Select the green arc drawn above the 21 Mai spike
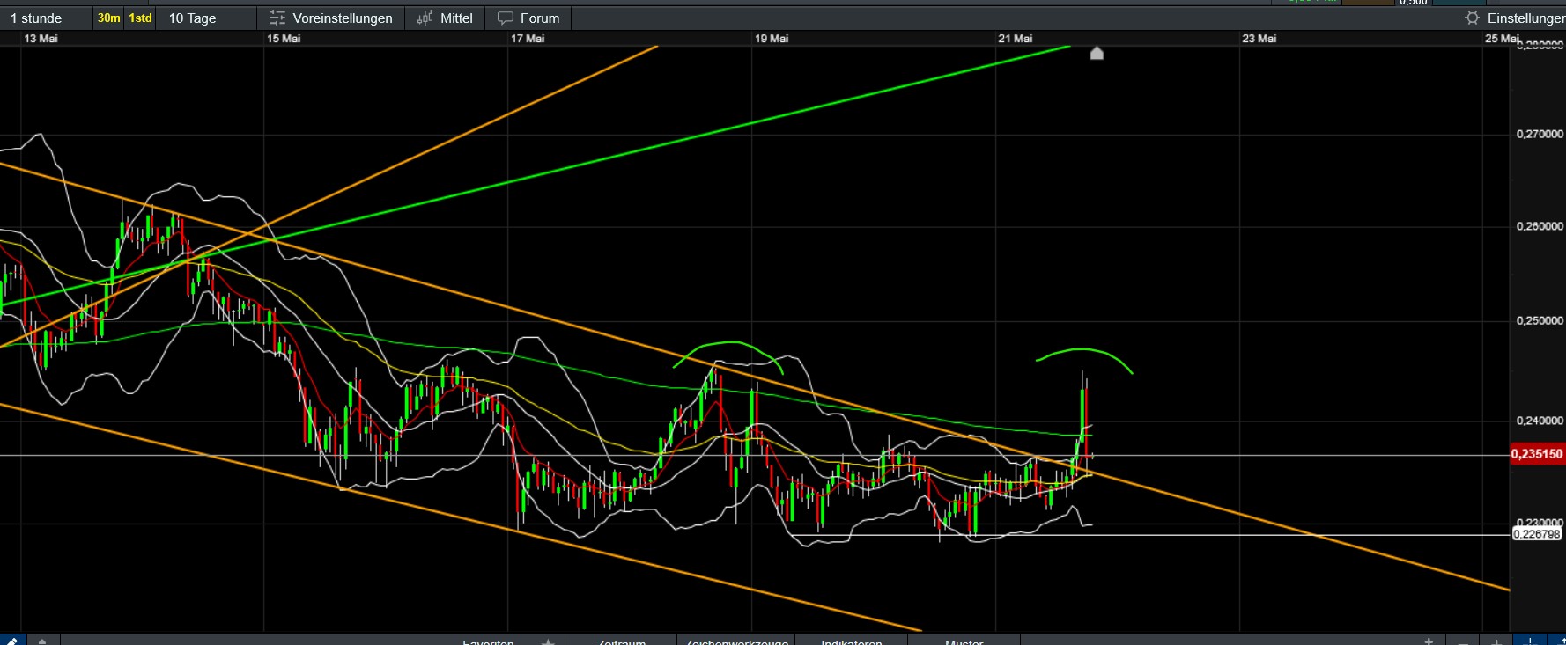Image resolution: width=1566 pixels, height=645 pixels. (x=1084, y=350)
